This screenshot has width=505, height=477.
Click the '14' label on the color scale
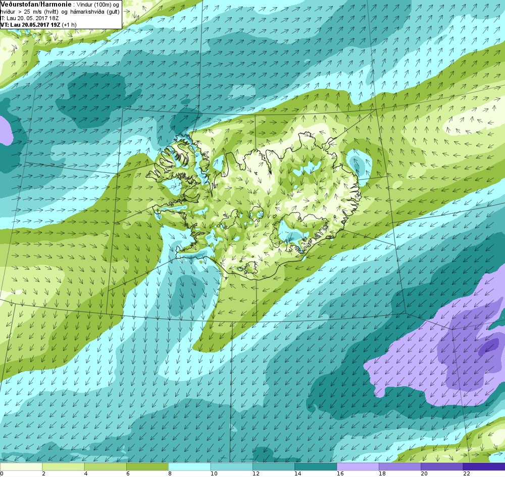click(298, 473)
